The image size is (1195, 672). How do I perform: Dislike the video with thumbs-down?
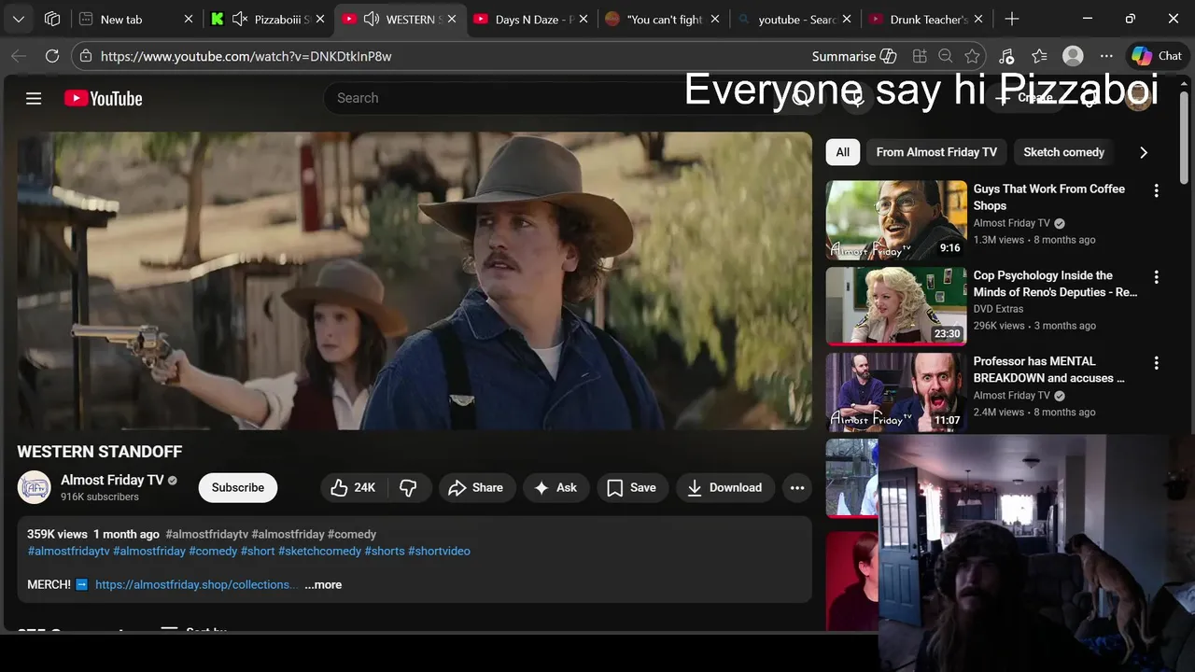pos(408,487)
